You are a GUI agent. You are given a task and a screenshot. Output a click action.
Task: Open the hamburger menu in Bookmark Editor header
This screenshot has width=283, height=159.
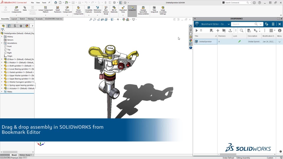click(273, 24)
